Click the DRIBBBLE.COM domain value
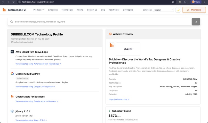 tap(190, 79)
